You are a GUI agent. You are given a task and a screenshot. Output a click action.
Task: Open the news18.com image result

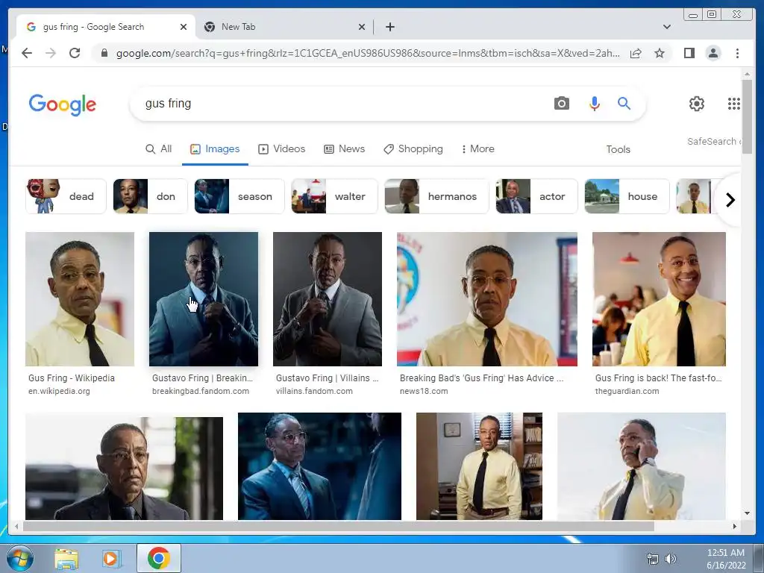(x=487, y=298)
